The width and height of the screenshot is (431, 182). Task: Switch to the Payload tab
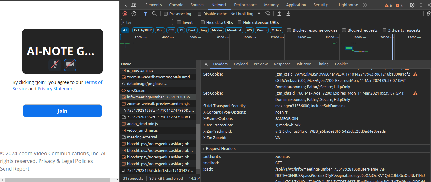coord(241,64)
